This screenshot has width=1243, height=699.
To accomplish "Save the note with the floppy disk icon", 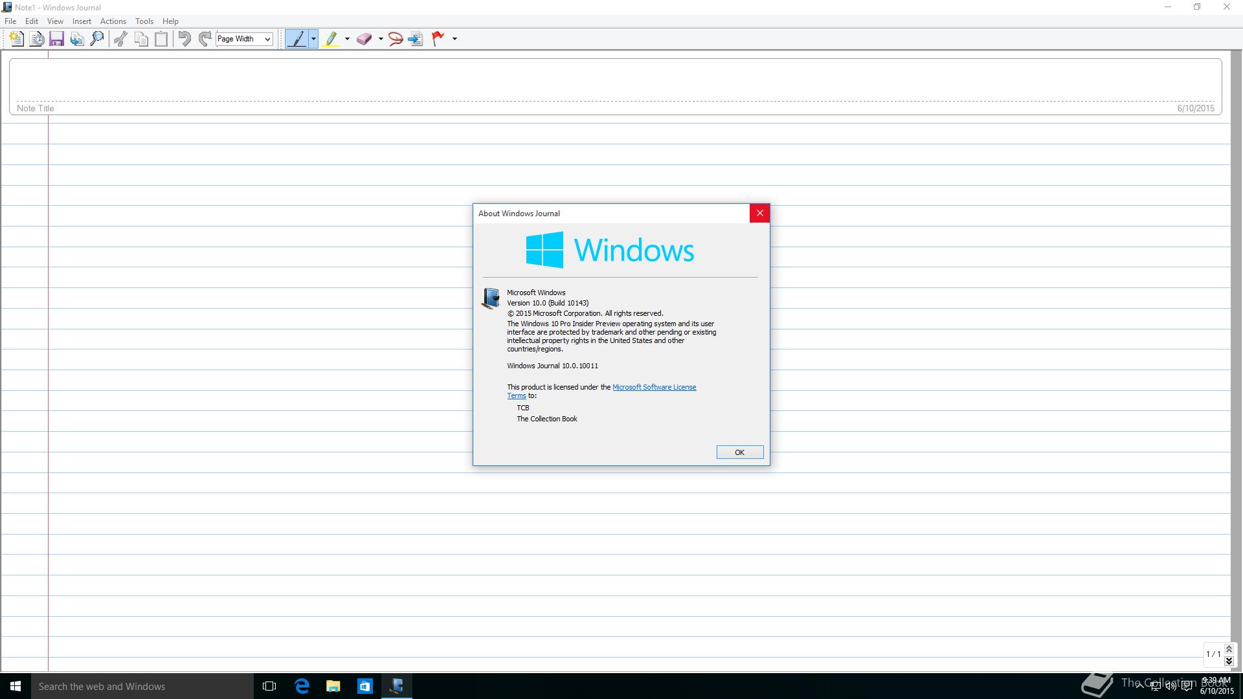I will point(56,39).
